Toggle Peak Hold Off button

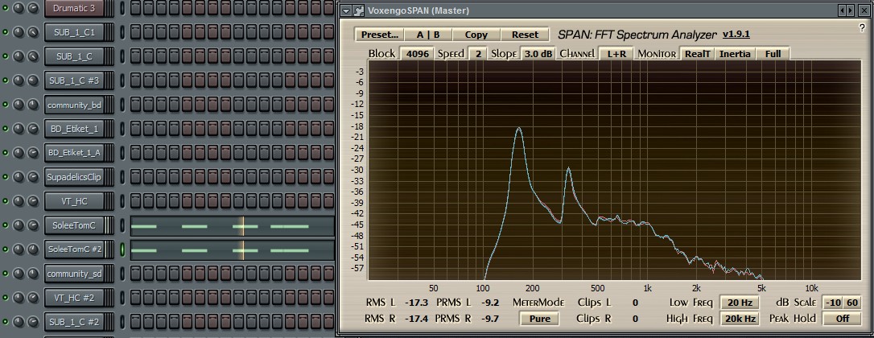coord(843,319)
